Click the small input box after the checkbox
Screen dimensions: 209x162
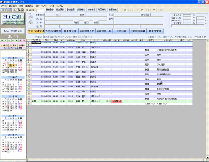point(40,10)
